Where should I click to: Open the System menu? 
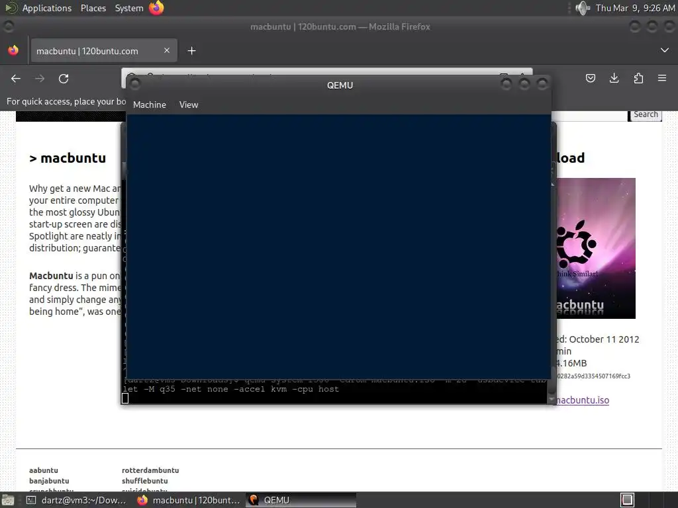click(x=129, y=8)
